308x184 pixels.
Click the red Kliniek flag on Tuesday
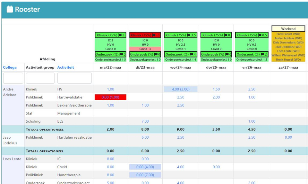(154, 35)
